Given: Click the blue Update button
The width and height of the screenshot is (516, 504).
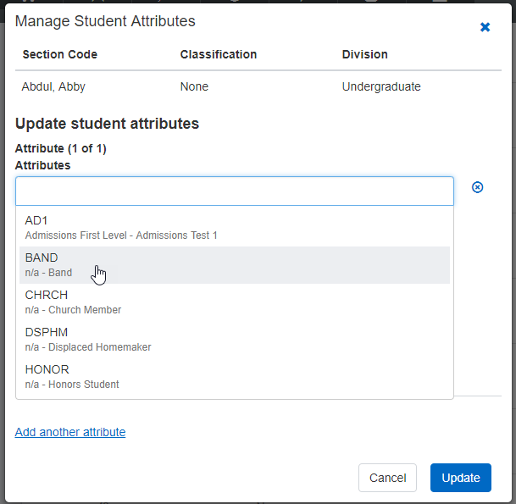Looking at the screenshot, I should (x=460, y=478).
